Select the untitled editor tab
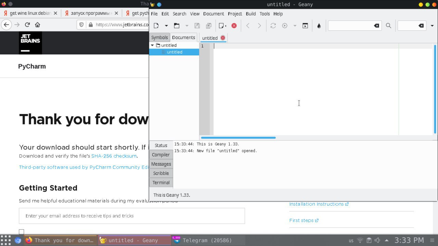438x246 pixels. pyautogui.click(x=210, y=38)
